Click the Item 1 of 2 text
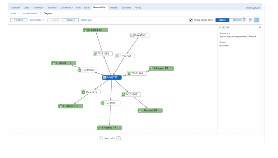 click(x=110, y=138)
